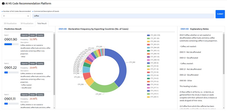Select the Total Result tab
This screenshot has height=111, width=227.
[x=42, y=24]
